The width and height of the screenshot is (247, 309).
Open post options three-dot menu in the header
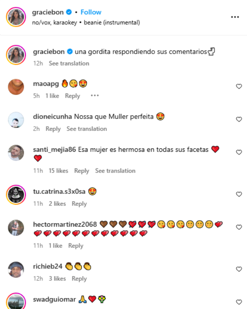point(235,17)
